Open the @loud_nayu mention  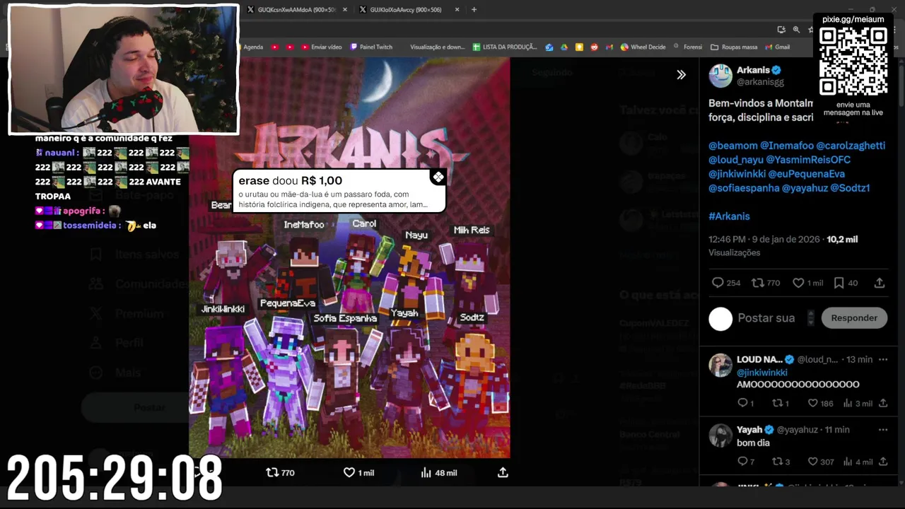pyautogui.click(x=735, y=160)
